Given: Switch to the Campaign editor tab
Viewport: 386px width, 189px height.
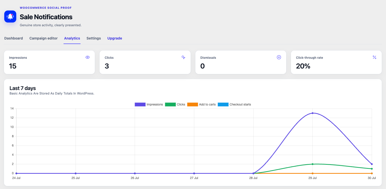Looking at the screenshot, I should point(44,38).
